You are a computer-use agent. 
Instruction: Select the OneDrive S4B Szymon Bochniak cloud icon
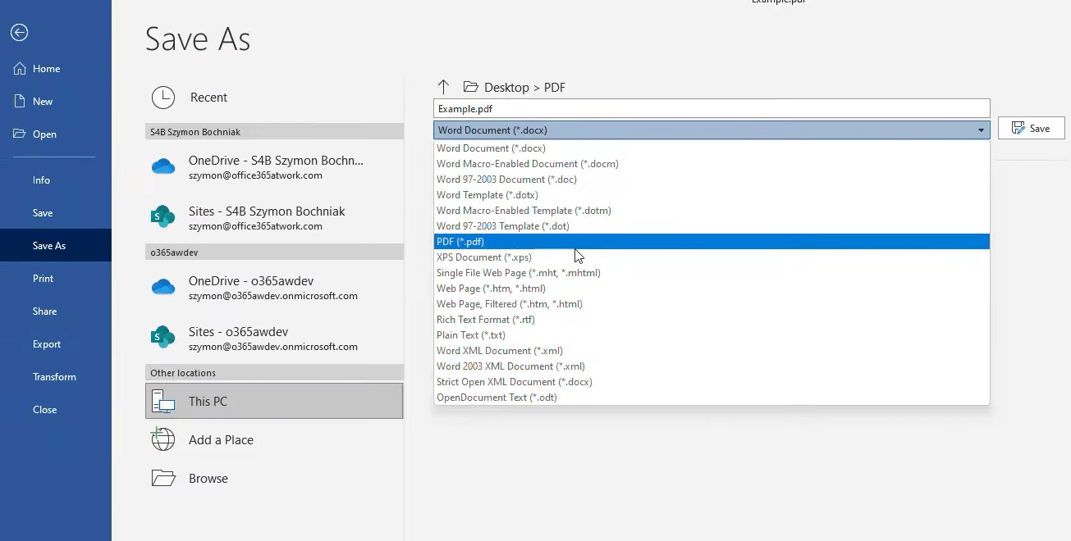click(163, 167)
